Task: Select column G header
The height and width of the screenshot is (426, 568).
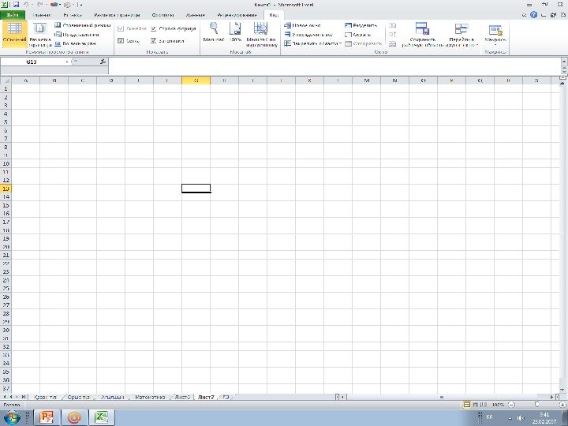Action: (x=196, y=80)
